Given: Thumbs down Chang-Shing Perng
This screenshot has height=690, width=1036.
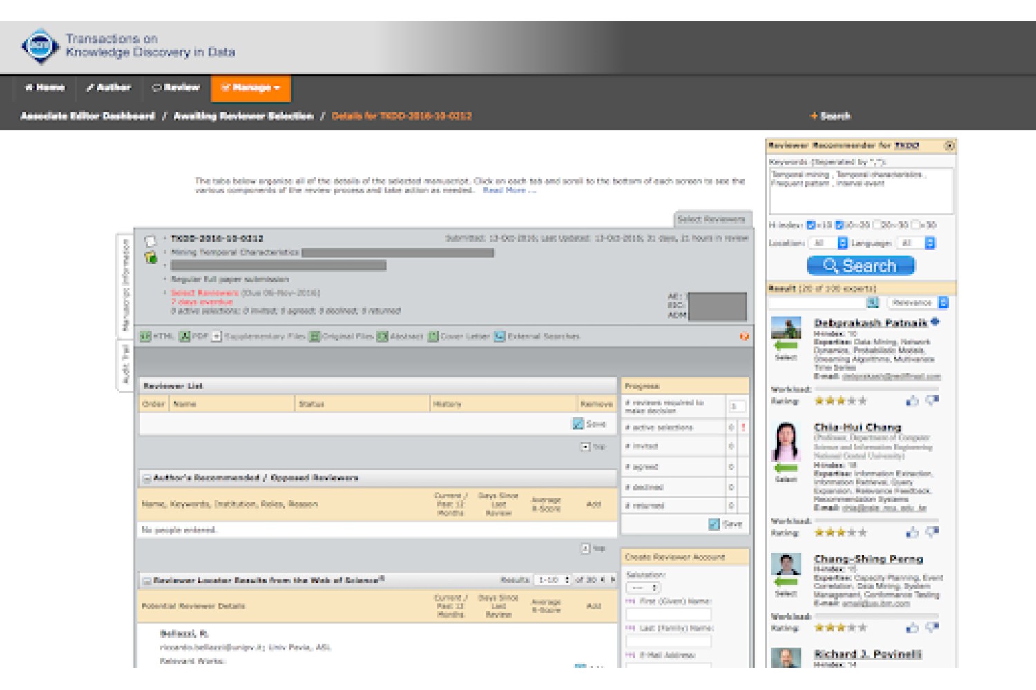Looking at the screenshot, I should tap(932, 627).
